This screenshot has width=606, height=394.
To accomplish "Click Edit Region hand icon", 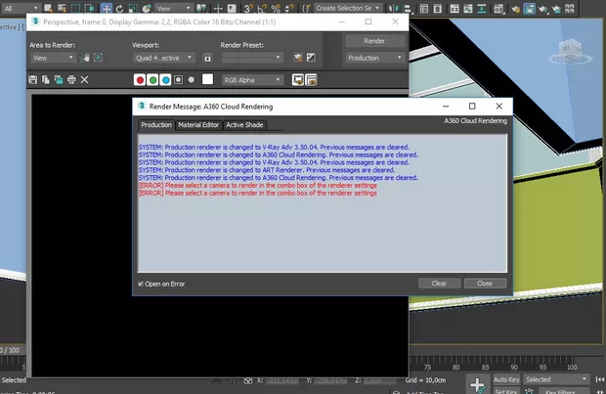I will pos(85,58).
